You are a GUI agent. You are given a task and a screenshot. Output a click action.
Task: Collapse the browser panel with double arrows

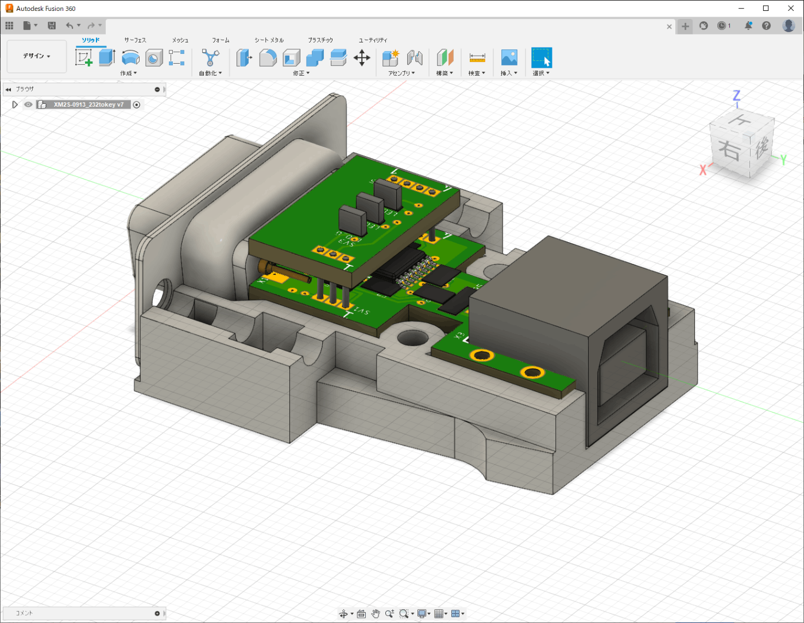[x=8, y=89]
